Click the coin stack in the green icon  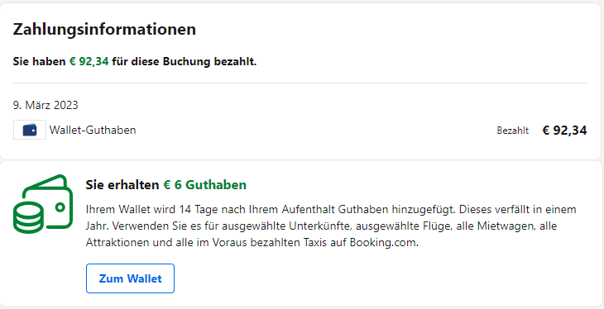pos(27,215)
